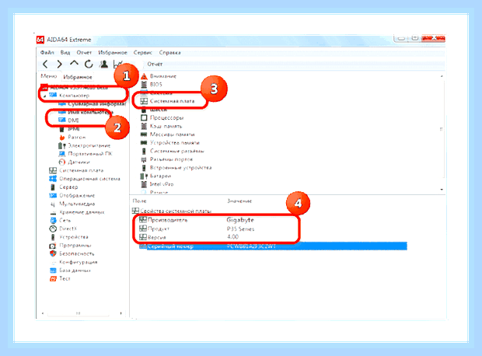This screenshot has width=482, height=356.
Task: Click the Устройства памяти icon
Action: pos(144,143)
